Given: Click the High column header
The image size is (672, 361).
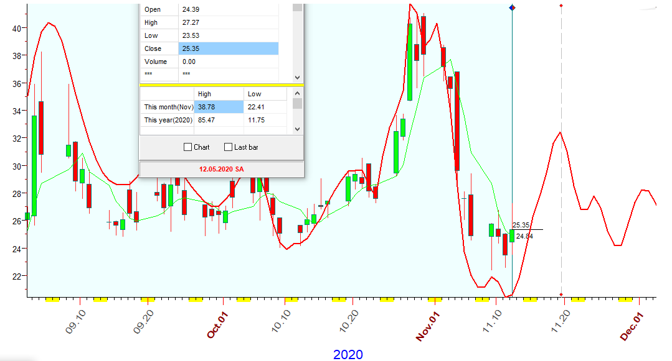Looking at the screenshot, I should point(219,94).
